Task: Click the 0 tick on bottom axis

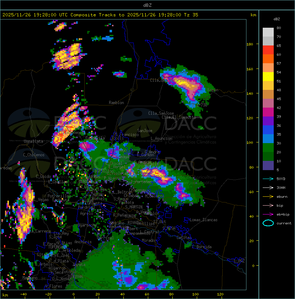Action: [73, 294]
